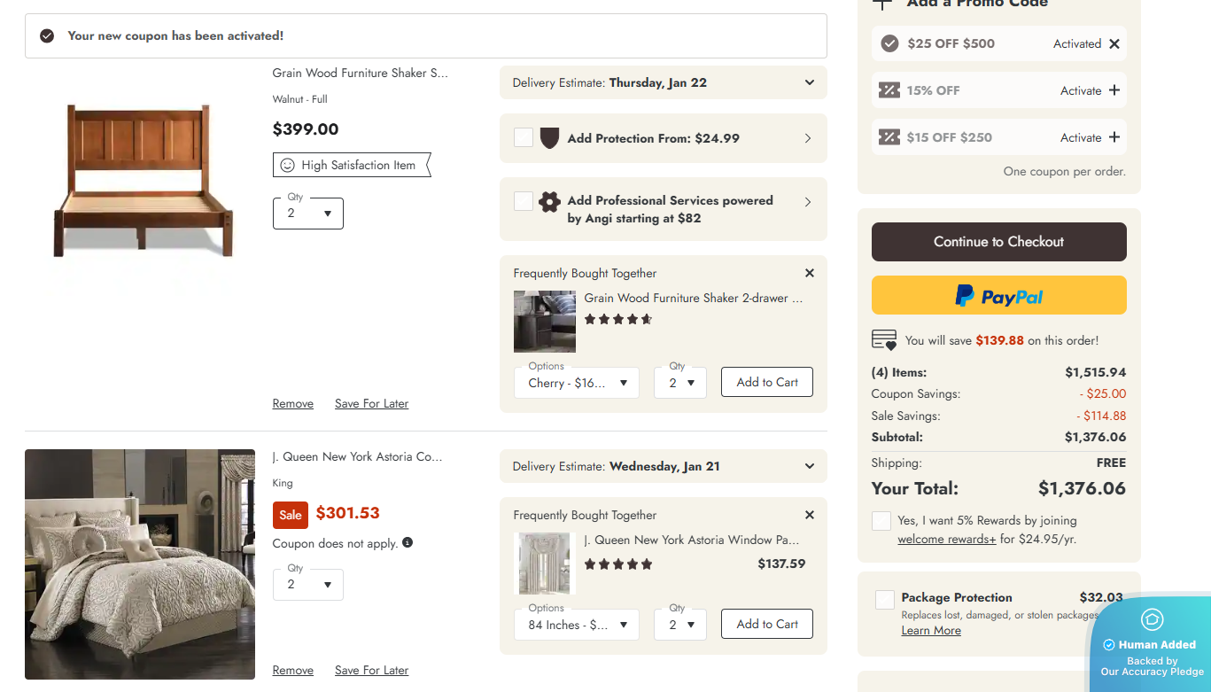Image resolution: width=1211 pixels, height=692 pixels.
Task: Enable Professional Services by Angi checkbox
Action: (524, 201)
